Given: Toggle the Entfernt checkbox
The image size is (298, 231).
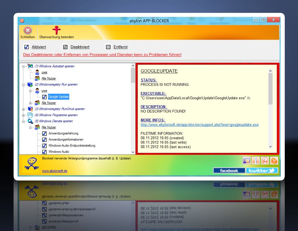Looking at the screenshot, I should click(108, 47).
